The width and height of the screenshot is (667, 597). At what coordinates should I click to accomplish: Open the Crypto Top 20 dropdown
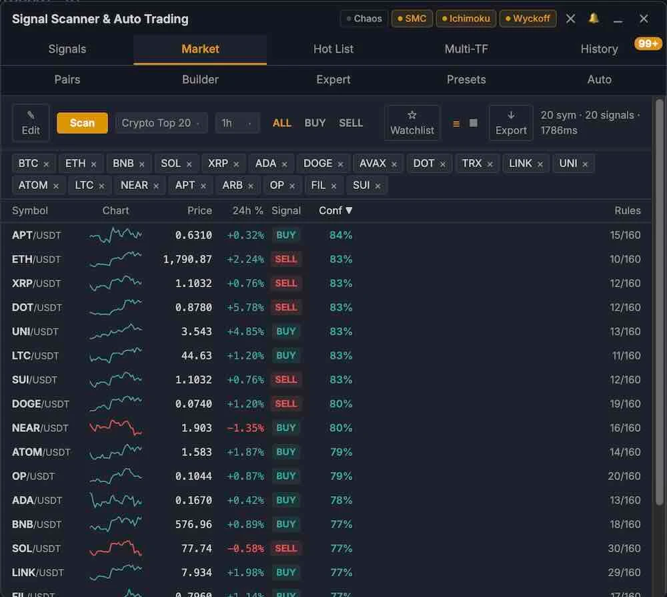click(161, 123)
